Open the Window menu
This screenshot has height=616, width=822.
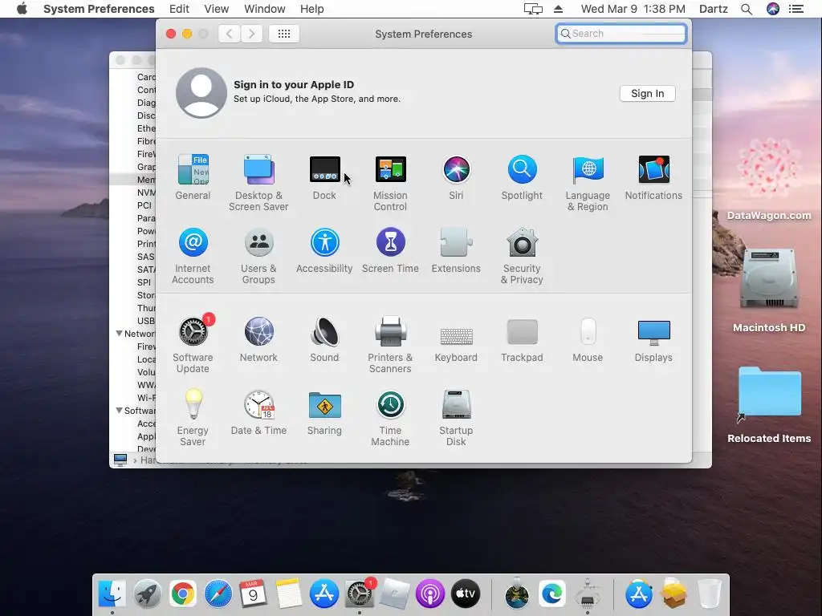[265, 9]
